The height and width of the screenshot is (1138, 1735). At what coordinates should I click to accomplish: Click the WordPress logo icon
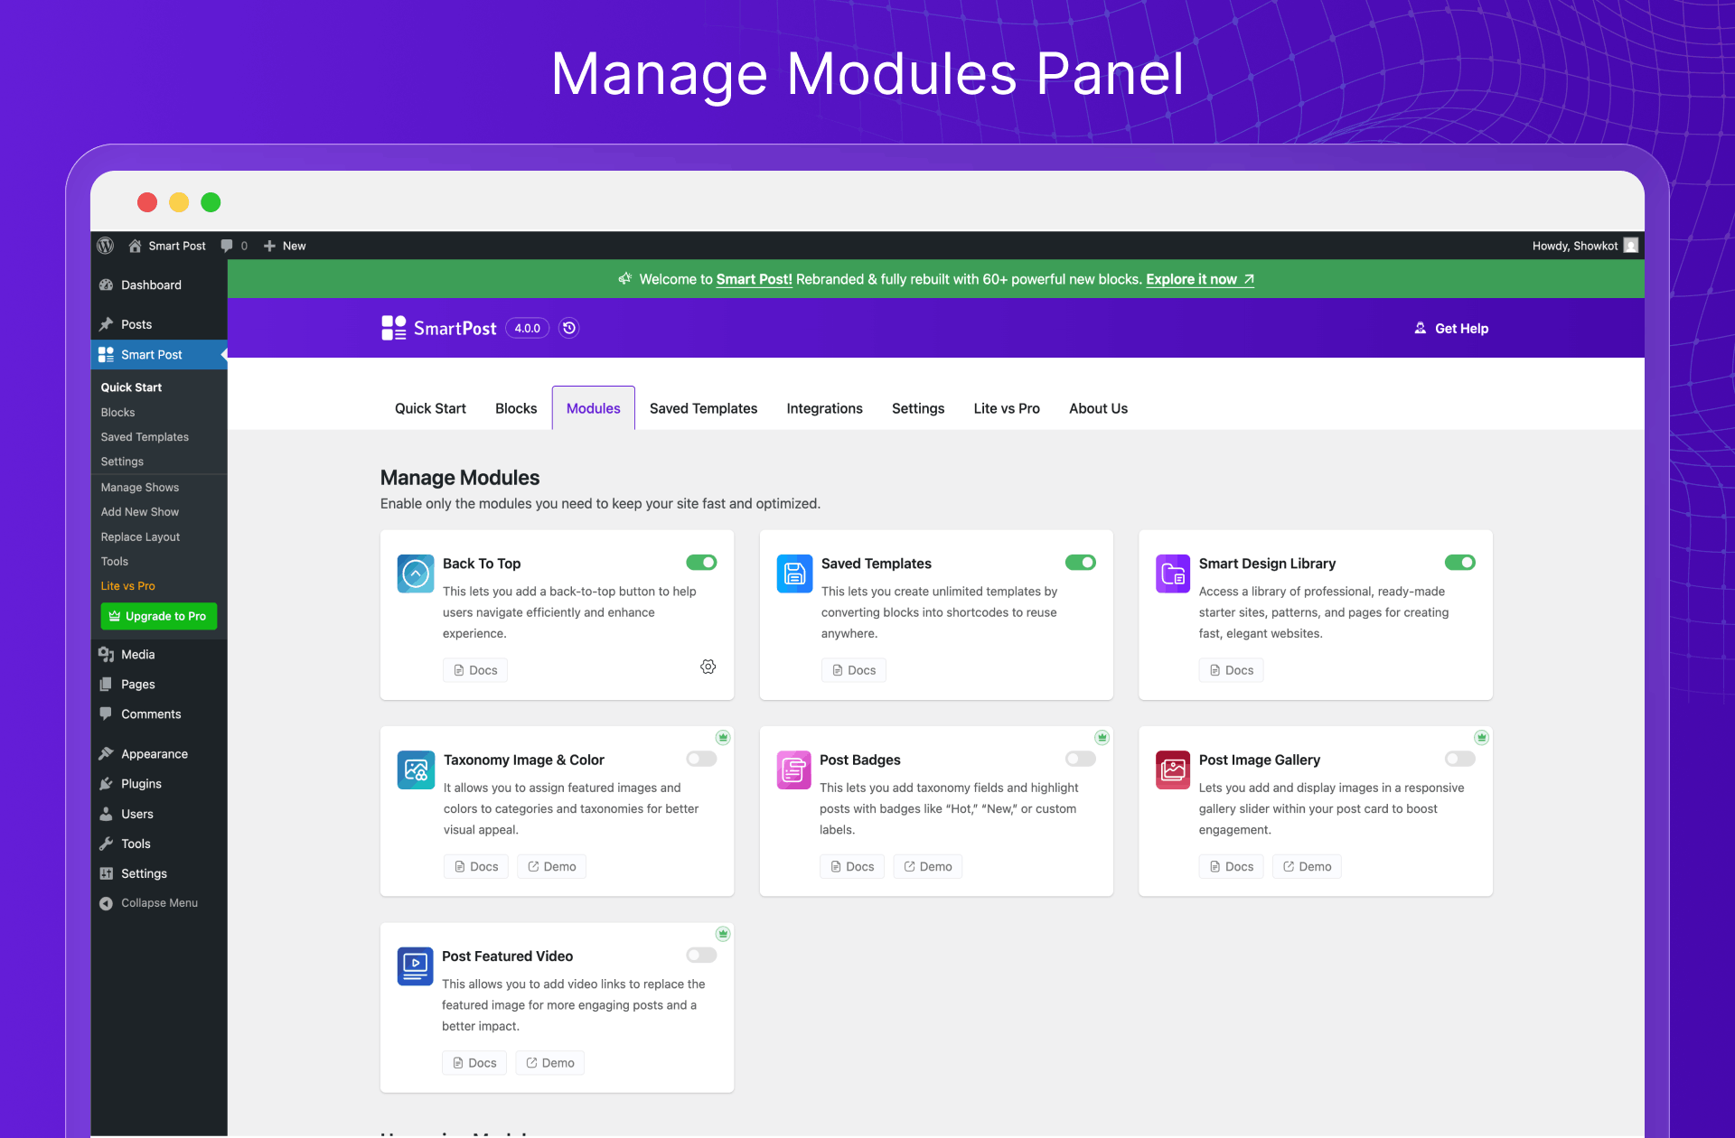click(106, 246)
